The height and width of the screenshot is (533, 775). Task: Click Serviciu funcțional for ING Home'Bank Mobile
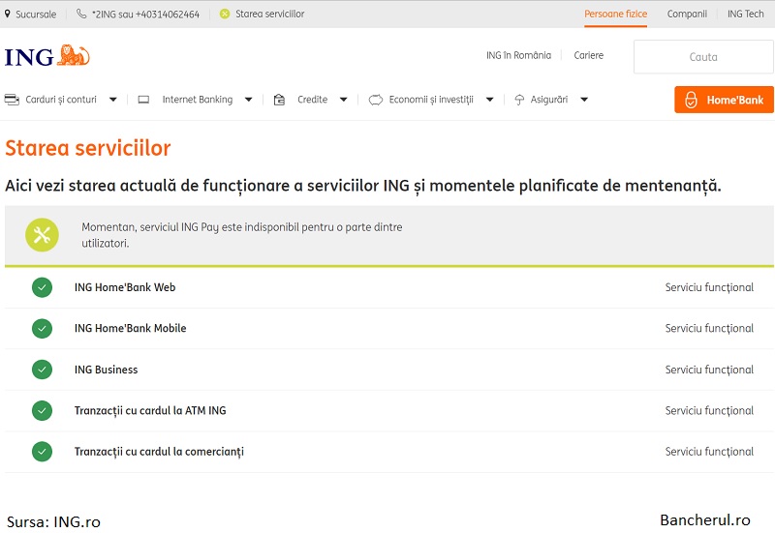pyautogui.click(x=709, y=328)
